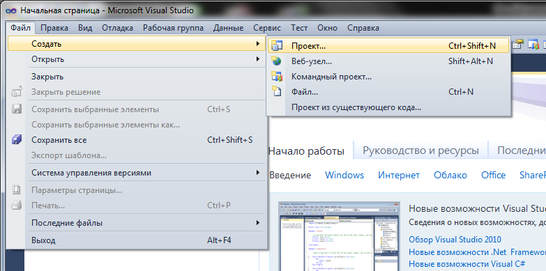Click the Сохранить все multi-disk icon
Screen dimensions: 546x271
[x=16, y=140]
